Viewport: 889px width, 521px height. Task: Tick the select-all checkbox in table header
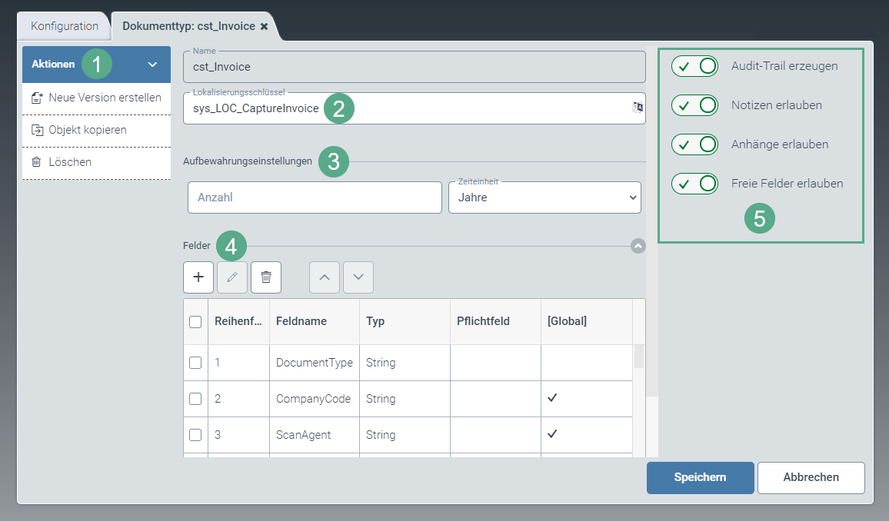(x=195, y=322)
